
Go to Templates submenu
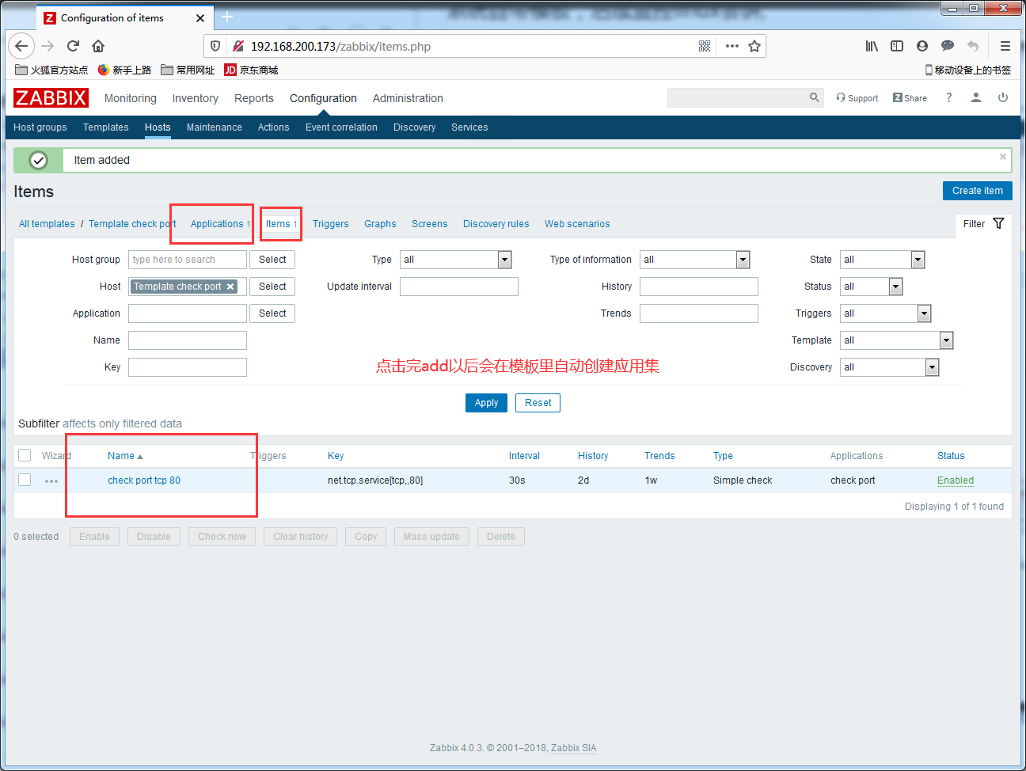tap(106, 127)
